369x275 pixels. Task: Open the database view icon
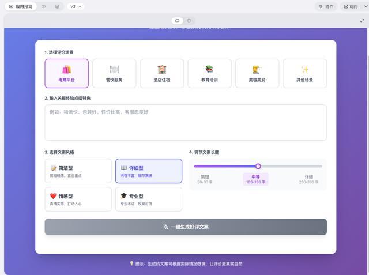(57, 6)
